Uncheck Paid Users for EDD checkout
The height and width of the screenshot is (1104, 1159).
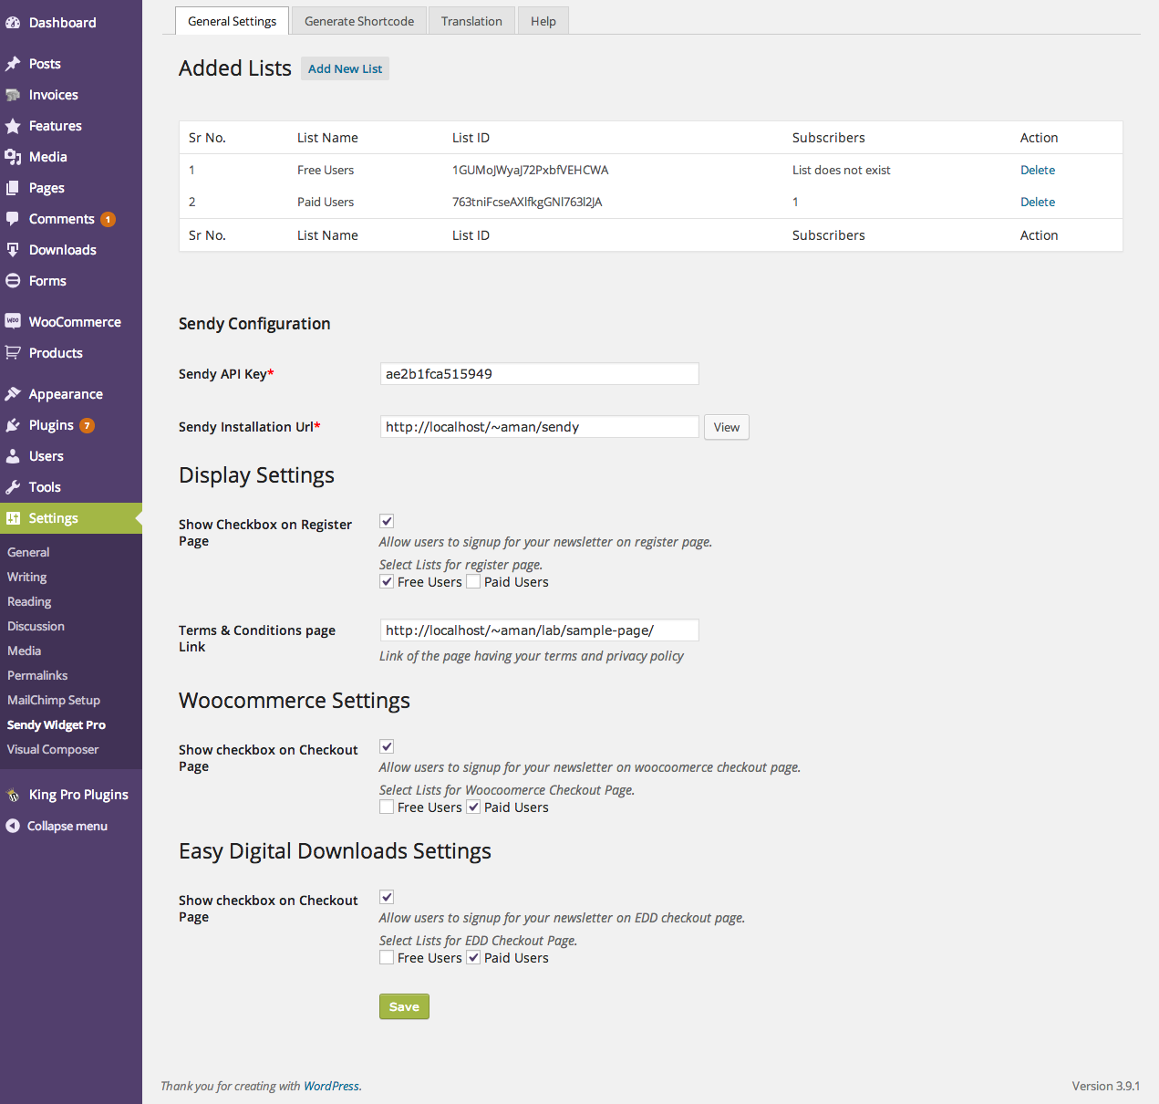(x=473, y=958)
